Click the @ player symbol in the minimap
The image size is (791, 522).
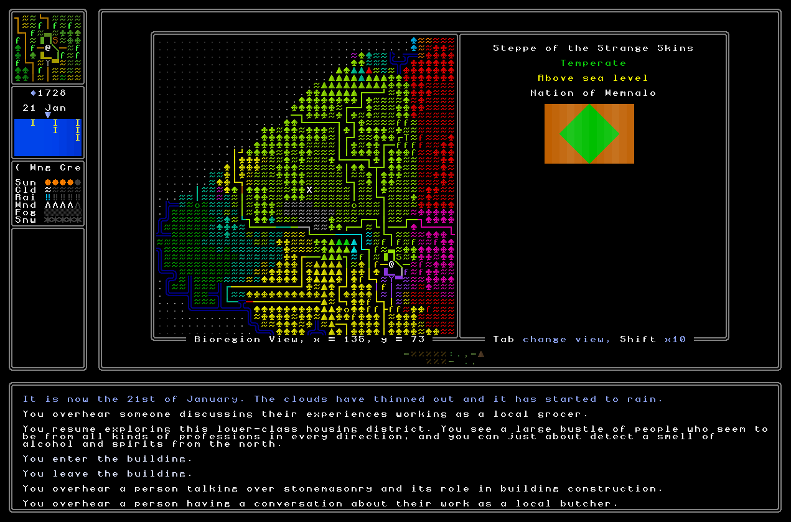(x=47, y=47)
